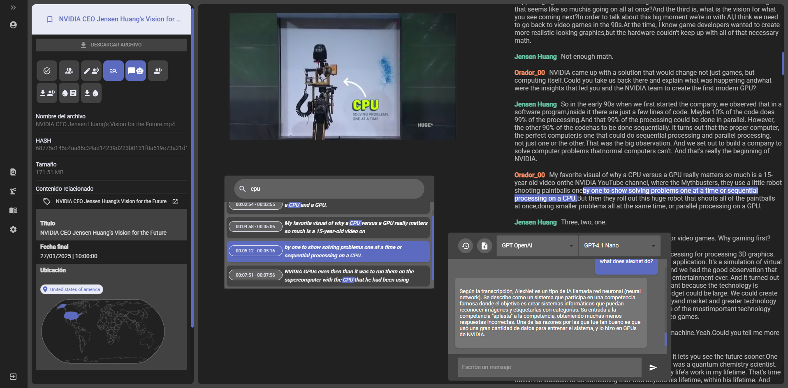Open the user account icon in sidebar
Screen dimensions: 788x388
pos(13,25)
